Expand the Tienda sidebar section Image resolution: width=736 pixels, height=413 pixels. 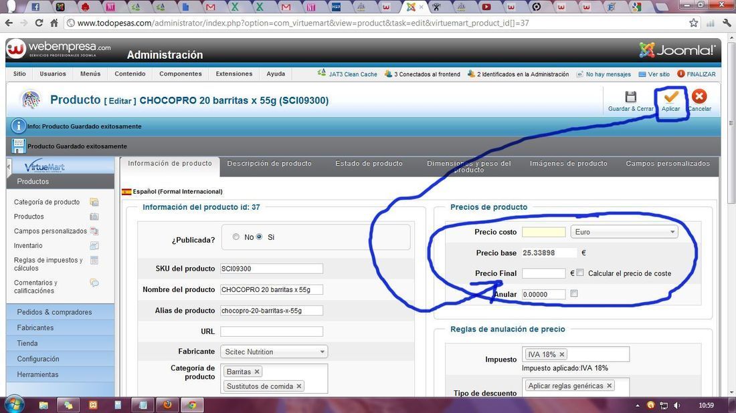pyautogui.click(x=60, y=343)
